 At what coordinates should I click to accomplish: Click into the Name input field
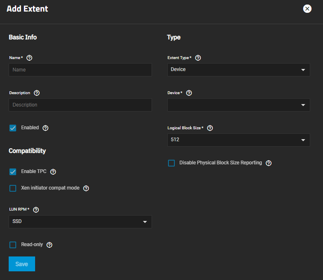point(80,70)
